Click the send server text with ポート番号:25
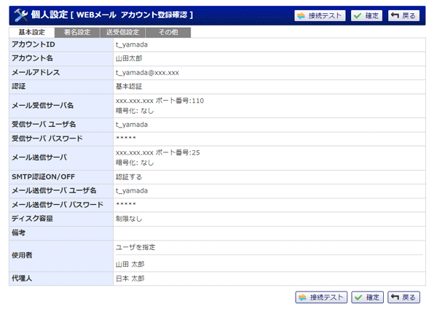The image size is (437, 312). pyautogui.click(x=158, y=152)
